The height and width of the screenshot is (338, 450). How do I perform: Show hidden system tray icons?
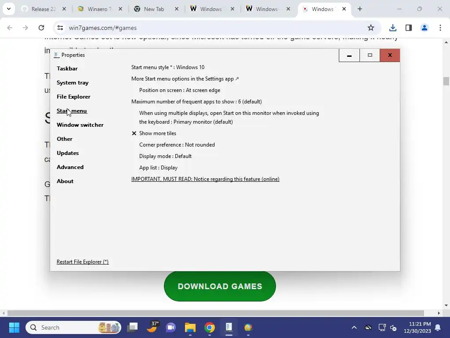click(x=354, y=327)
